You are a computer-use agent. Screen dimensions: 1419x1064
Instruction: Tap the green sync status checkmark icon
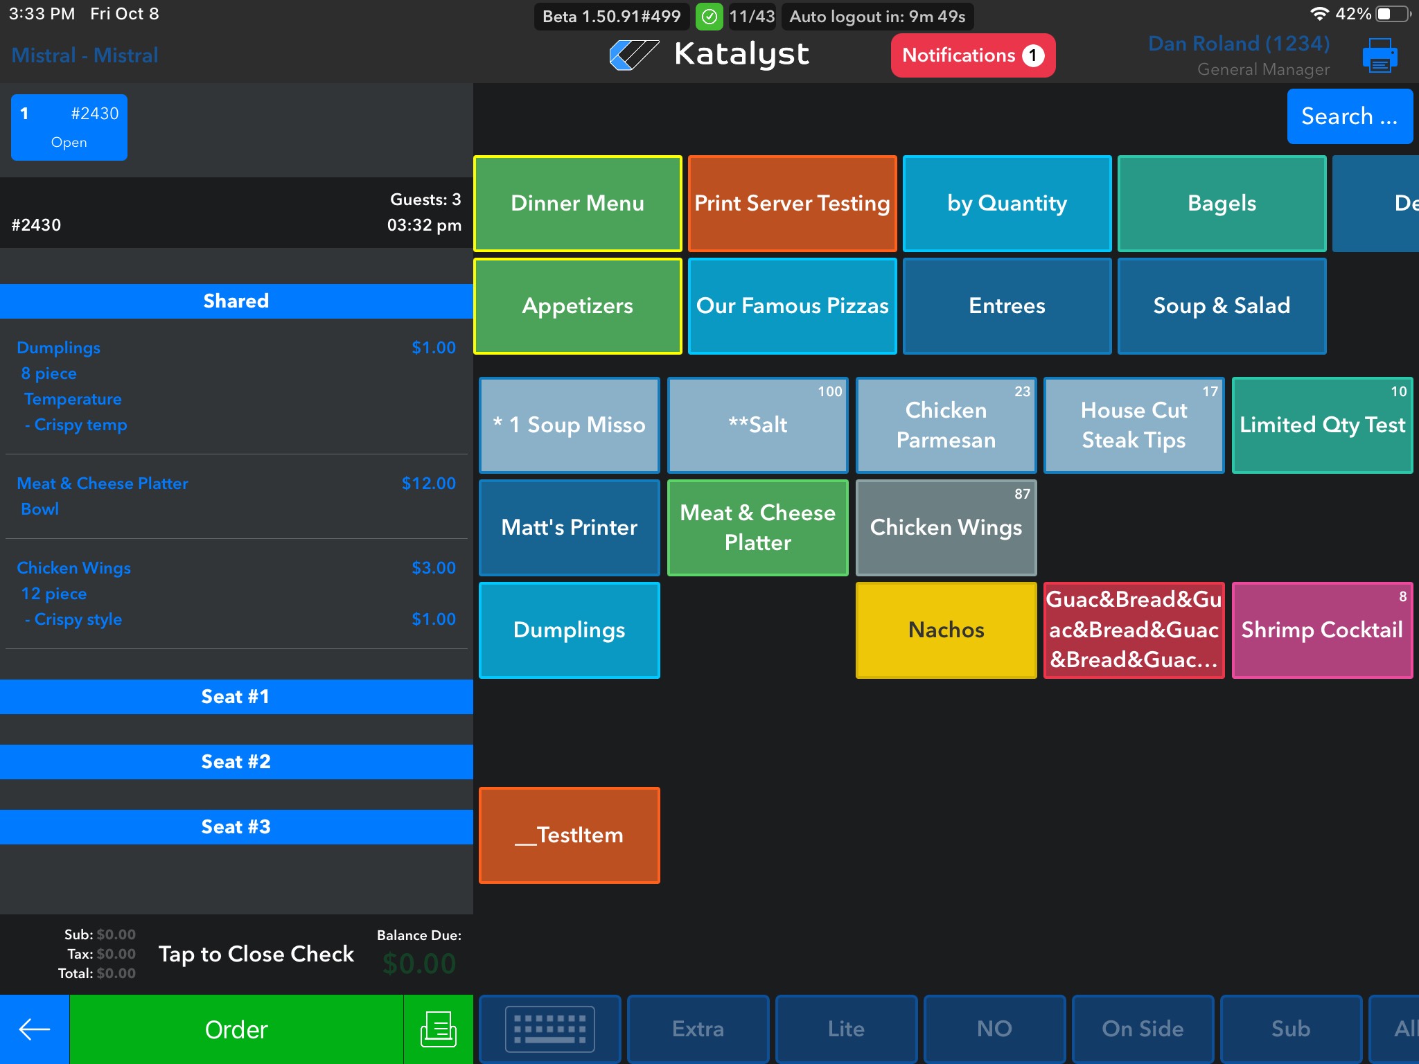709,17
